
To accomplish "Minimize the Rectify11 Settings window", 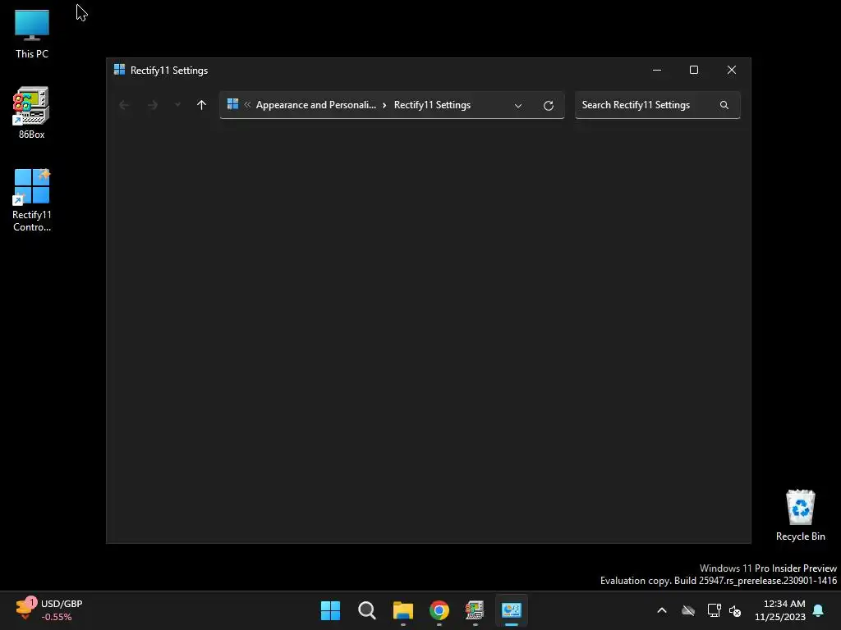I will (657, 71).
